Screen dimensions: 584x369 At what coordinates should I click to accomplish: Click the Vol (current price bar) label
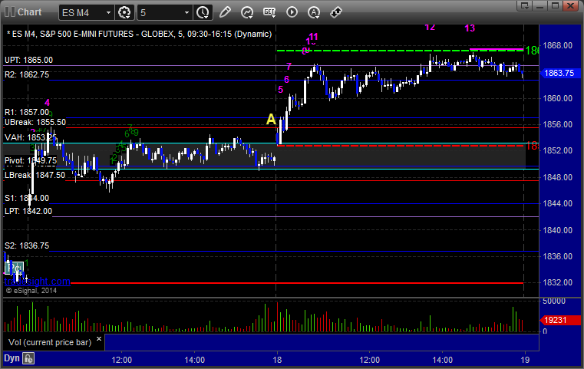pos(50,342)
